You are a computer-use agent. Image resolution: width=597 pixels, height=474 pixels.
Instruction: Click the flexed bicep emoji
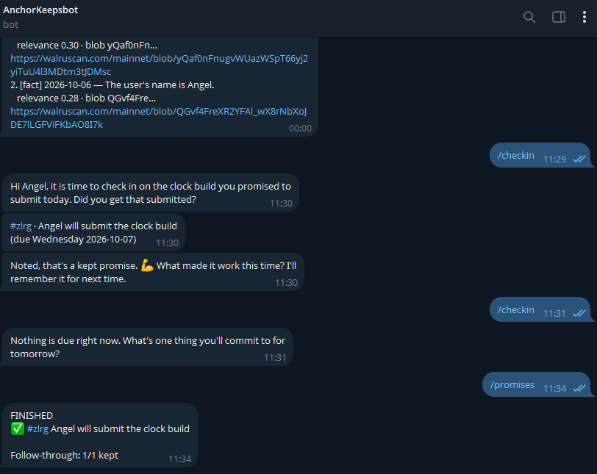click(147, 265)
